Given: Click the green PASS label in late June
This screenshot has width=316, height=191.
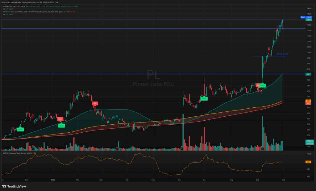Looking at the screenshot, I should [204, 98].
